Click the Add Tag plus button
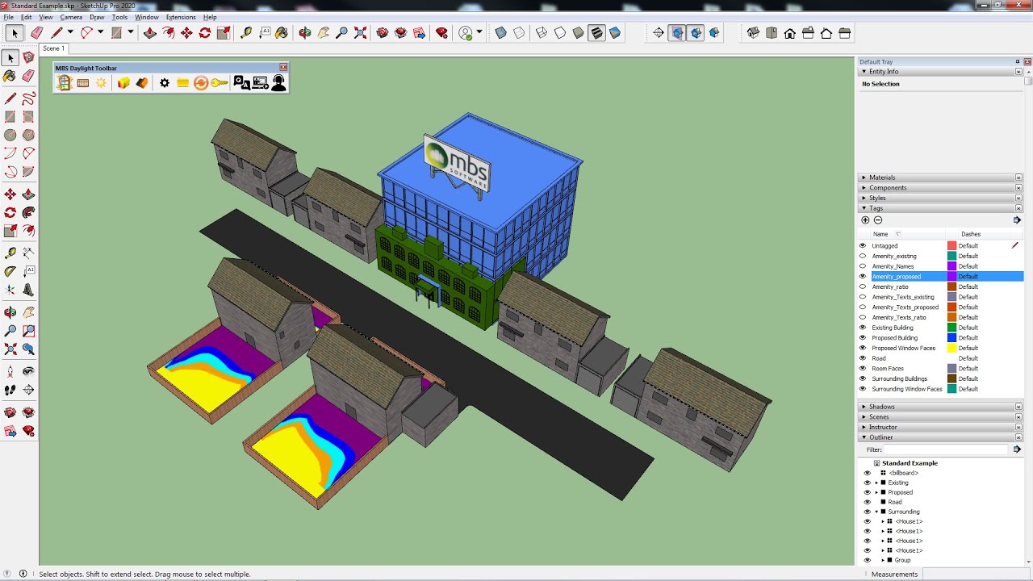Viewport: 1033px width, 581px height. click(865, 220)
